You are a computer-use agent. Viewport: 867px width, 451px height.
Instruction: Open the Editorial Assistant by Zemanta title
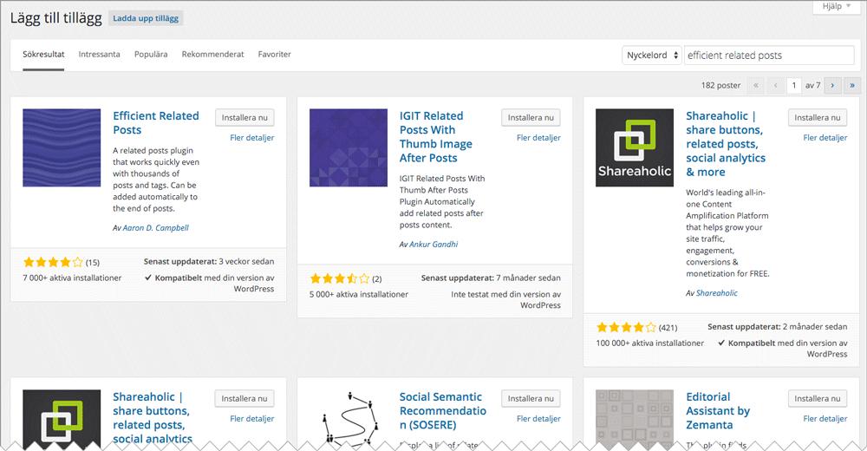tap(718, 410)
